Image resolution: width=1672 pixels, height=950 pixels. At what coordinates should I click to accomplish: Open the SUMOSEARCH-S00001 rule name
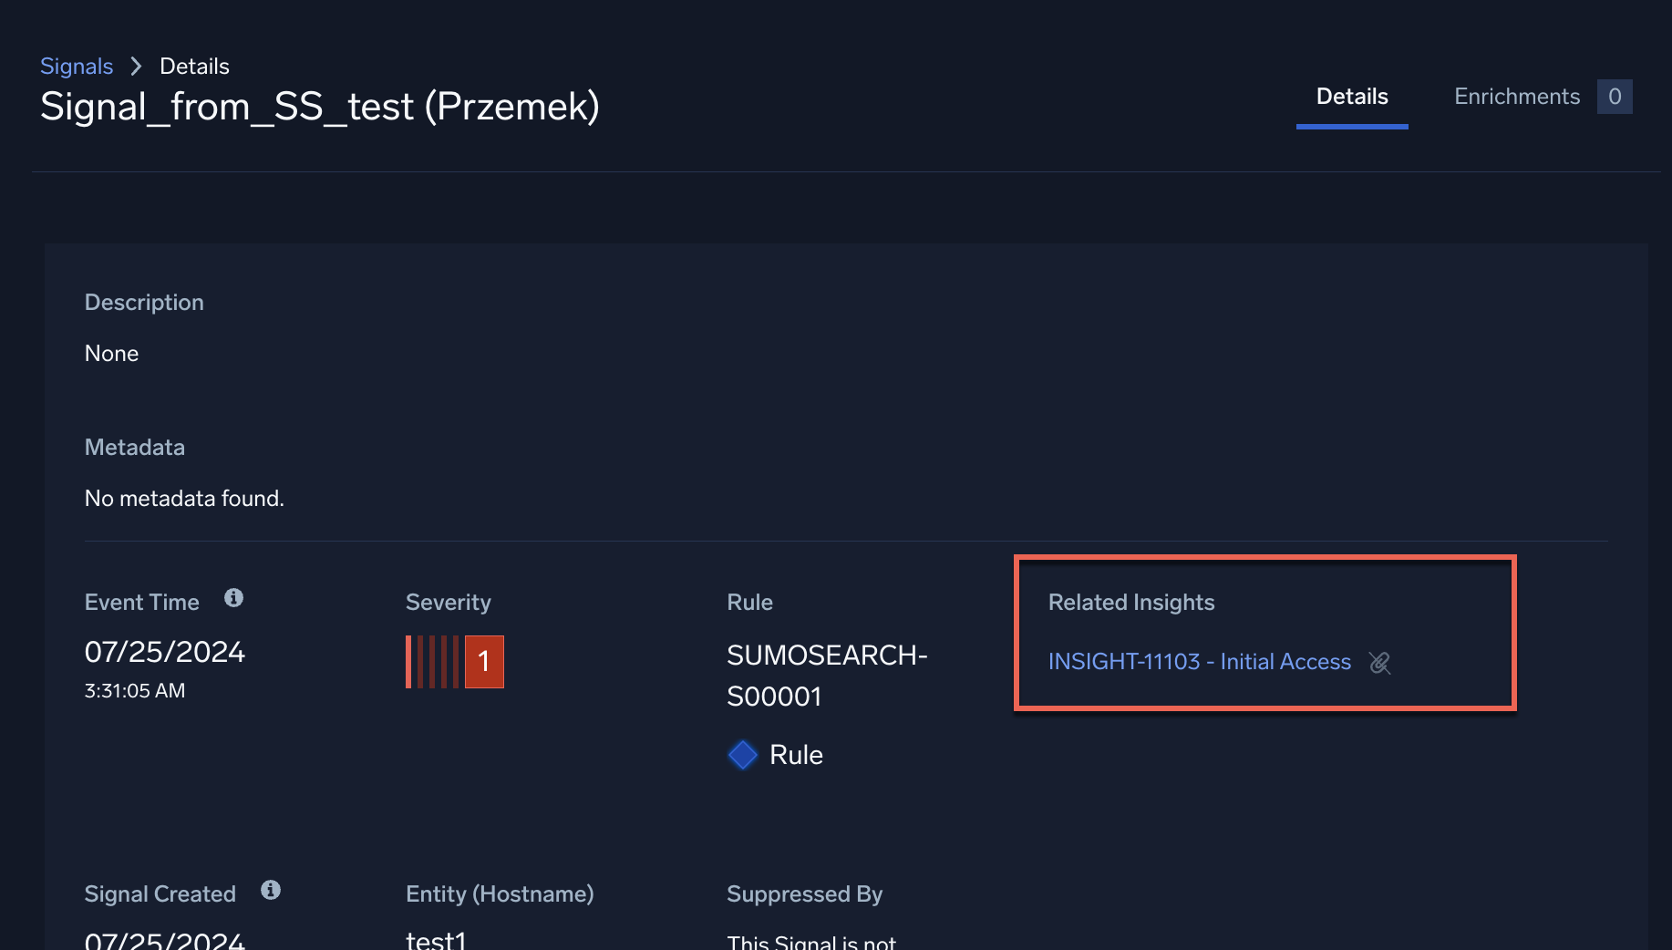(x=826, y=676)
